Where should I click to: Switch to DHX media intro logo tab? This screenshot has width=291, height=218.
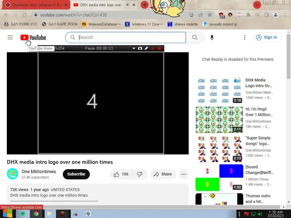(101, 5)
